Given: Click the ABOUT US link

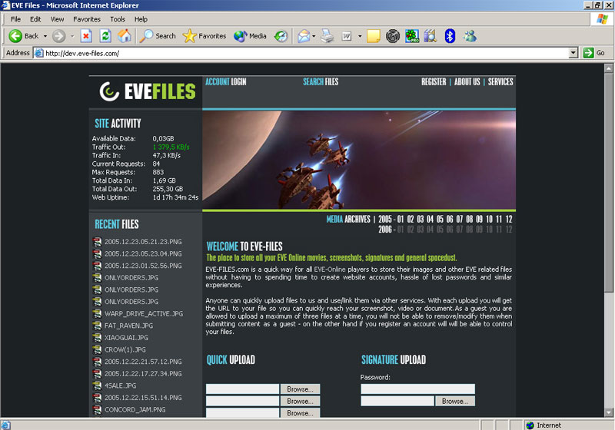Looking at the screenshot, I should click(x=467, y=81).
